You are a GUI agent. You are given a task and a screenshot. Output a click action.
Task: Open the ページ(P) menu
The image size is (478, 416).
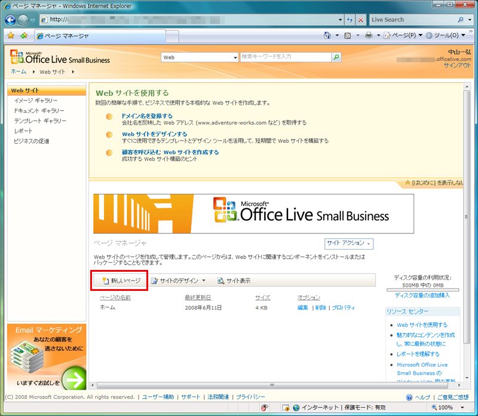403,35
